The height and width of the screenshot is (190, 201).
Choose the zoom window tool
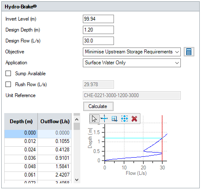[114, 119]
